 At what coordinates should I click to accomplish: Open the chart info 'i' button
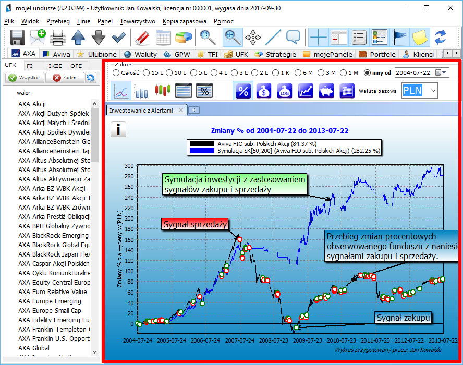118,129
